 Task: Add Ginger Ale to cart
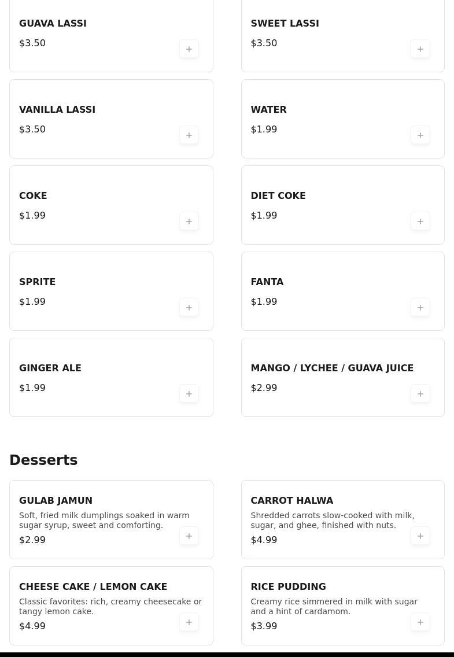tap(189, 393)
